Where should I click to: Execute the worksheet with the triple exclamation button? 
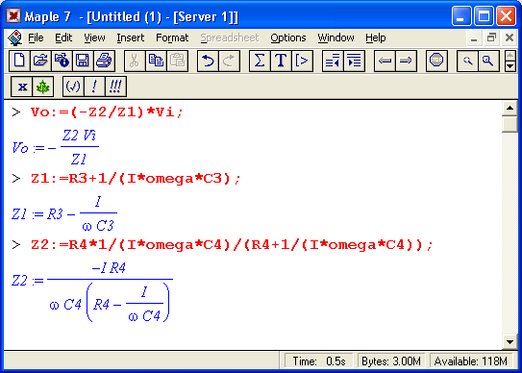click(x=116, y=87)
